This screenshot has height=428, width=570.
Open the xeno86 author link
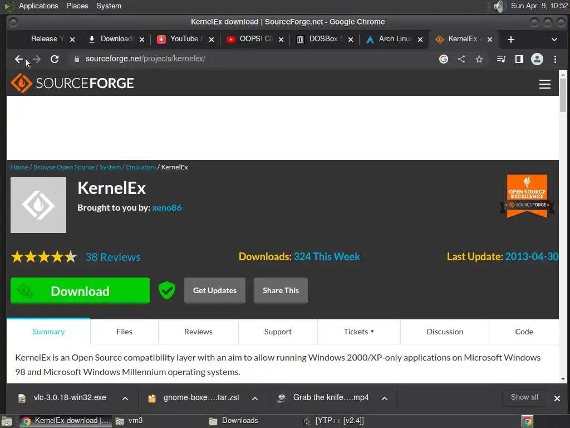tap(167, 207)
